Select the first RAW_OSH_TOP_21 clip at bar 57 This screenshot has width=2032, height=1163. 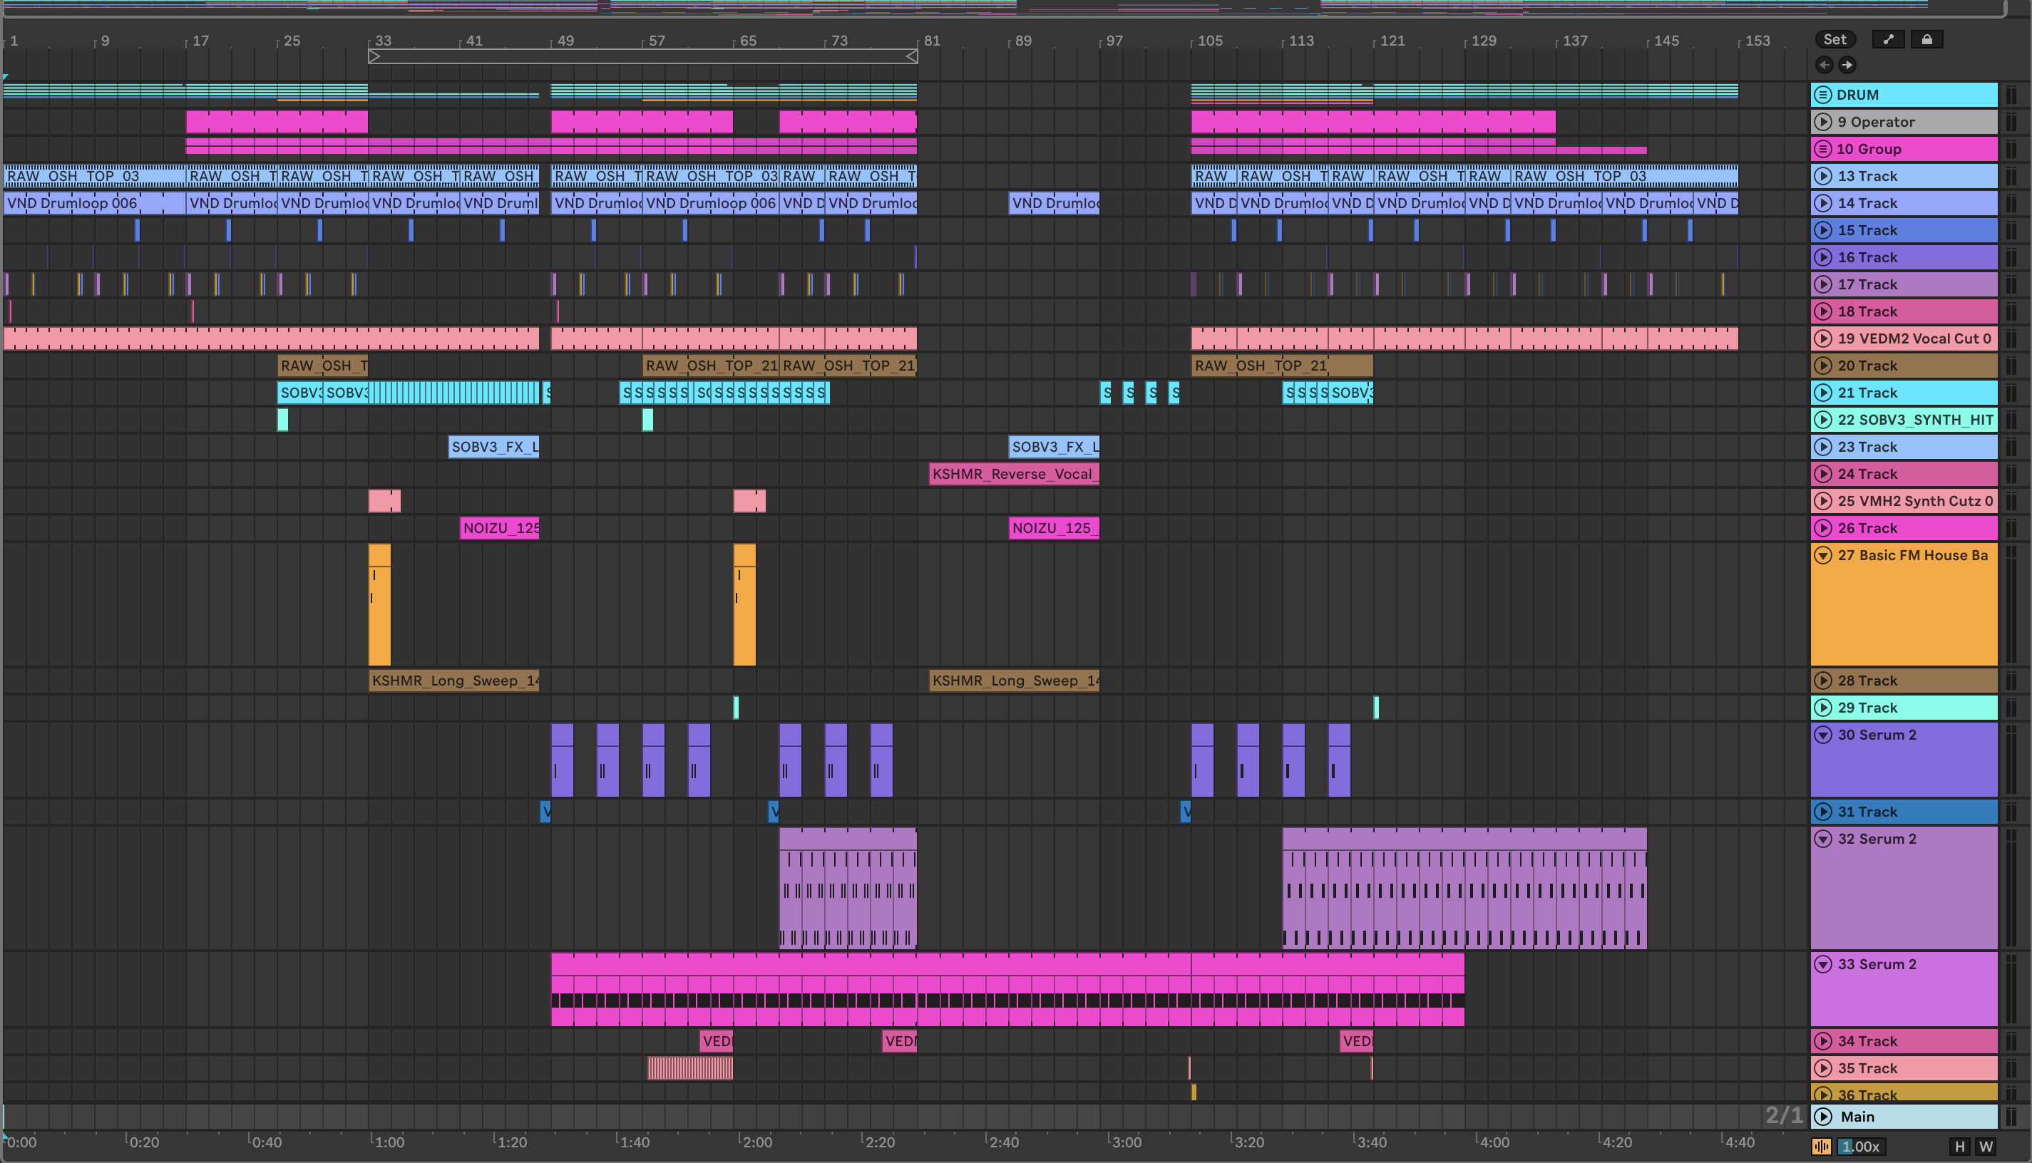coord(710,365)
